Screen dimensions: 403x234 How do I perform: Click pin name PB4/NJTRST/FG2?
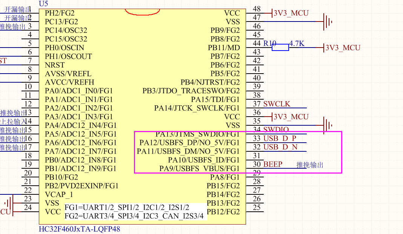210,82
